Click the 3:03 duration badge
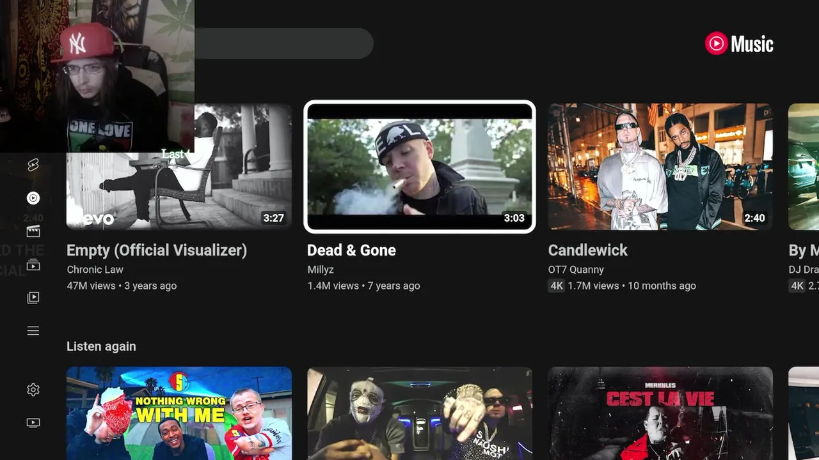Screen dimensions: 819x460 514,218
